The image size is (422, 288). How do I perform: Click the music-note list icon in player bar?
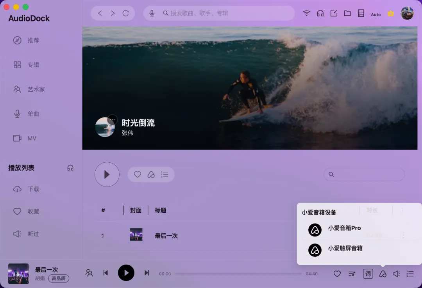pyautogui.click(x=352, y=274)
